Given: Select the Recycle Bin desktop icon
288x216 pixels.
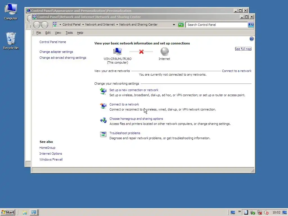Looking at the screenshot, I should 11,41.
